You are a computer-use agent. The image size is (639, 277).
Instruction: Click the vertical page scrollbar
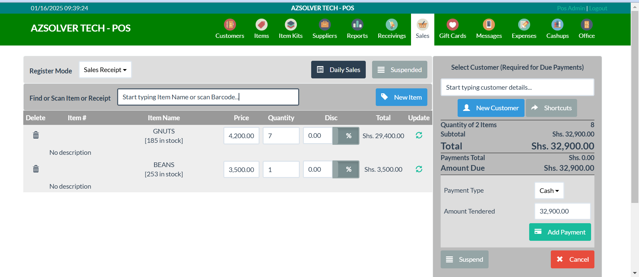pyautogui.click(x=635, y=106)
